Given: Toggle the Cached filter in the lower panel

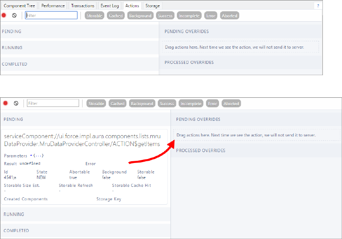Looking at the screenshot, I should [x=117, y=103].
